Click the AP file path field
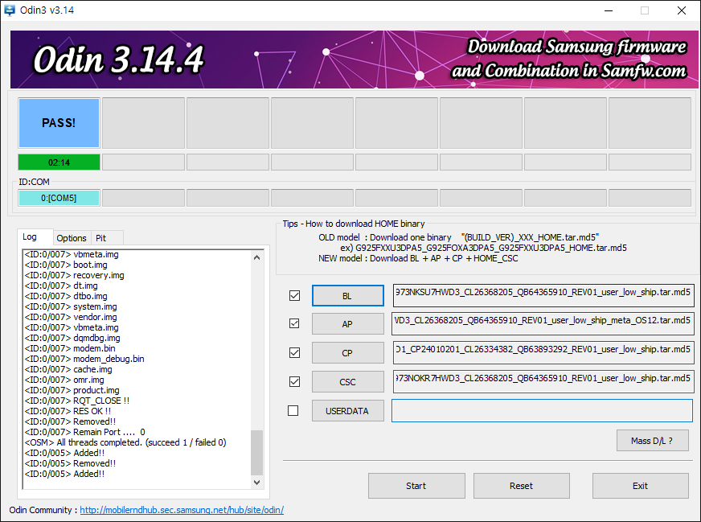Viewport: 701px width, 522px height. pyautogui.click(x=543, y=323)
